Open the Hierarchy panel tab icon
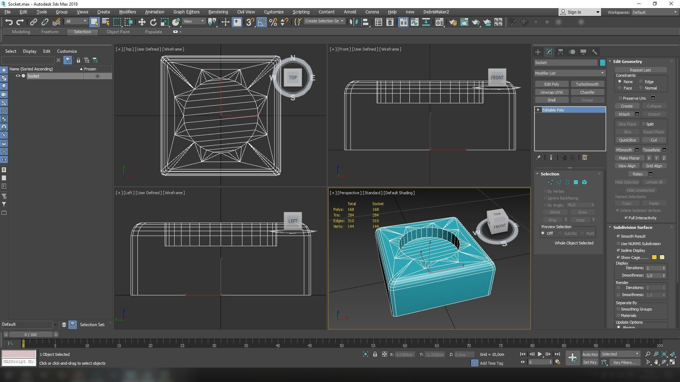This screenshot has width=680, height=382. (x=560, y=52)
